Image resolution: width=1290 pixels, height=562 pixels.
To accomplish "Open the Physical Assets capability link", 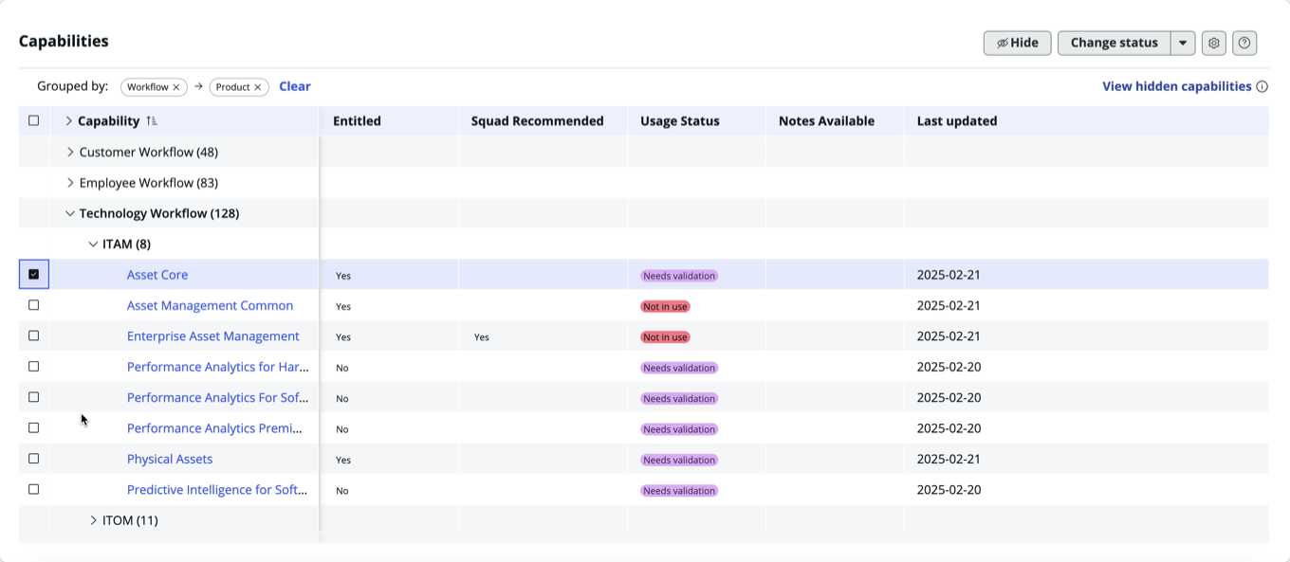I will (x=170, y=459).
